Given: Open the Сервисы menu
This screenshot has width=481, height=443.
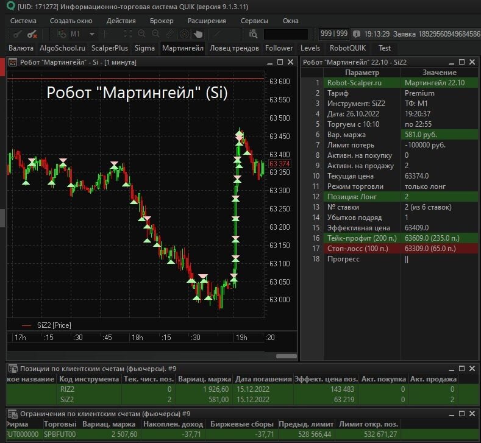Looking at the screenshot, I should [x=254, y=21].
